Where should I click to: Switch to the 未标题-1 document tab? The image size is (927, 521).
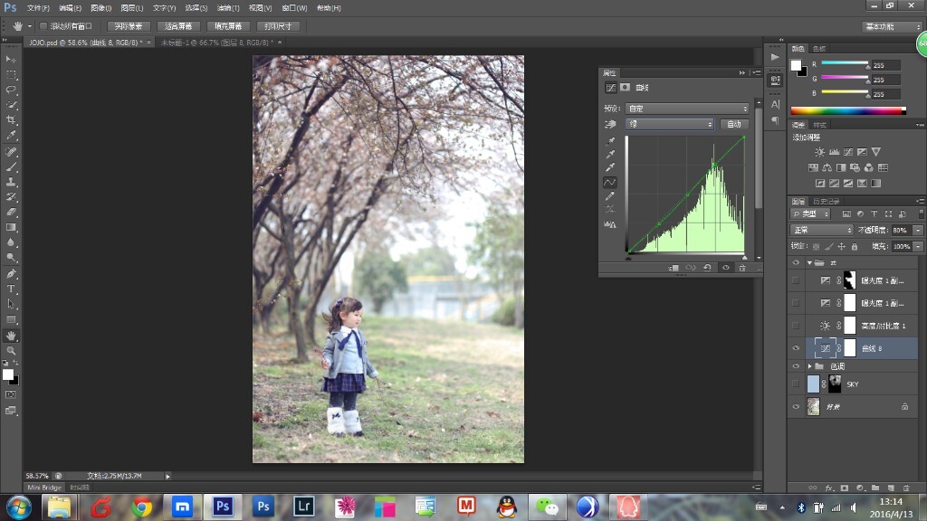217,43
